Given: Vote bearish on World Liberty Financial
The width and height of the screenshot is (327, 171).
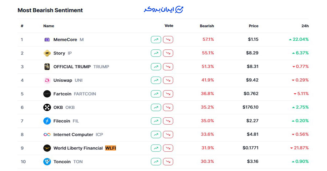Looking at the screenshot, I should point(168,148).
